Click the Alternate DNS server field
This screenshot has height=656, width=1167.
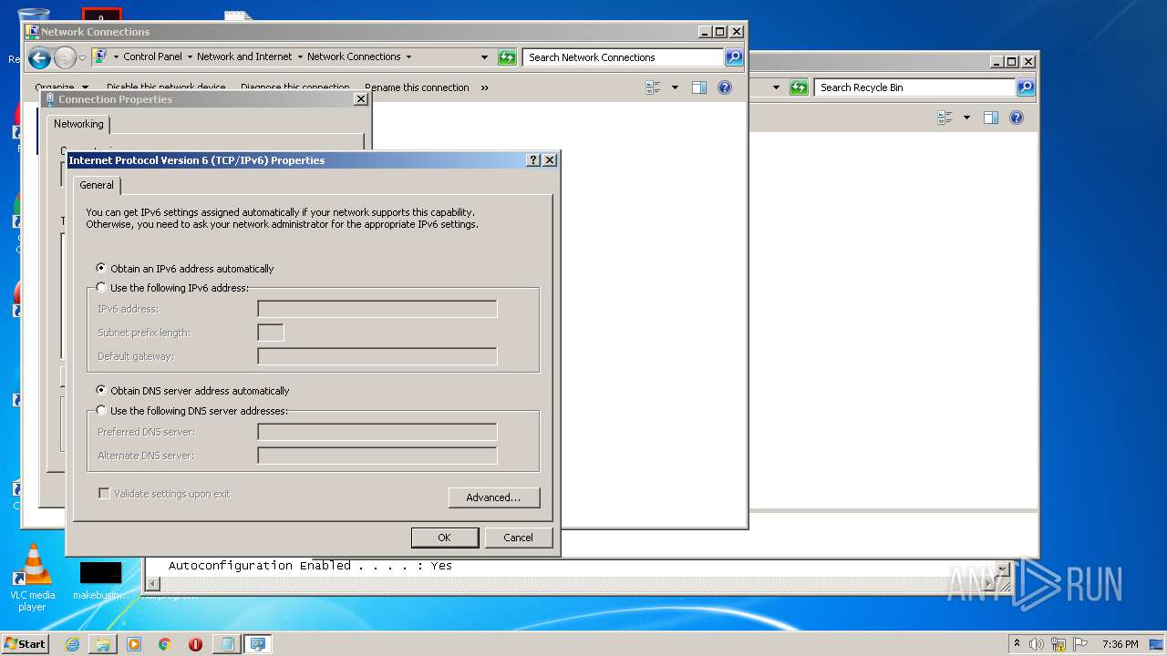click(377, 456)
